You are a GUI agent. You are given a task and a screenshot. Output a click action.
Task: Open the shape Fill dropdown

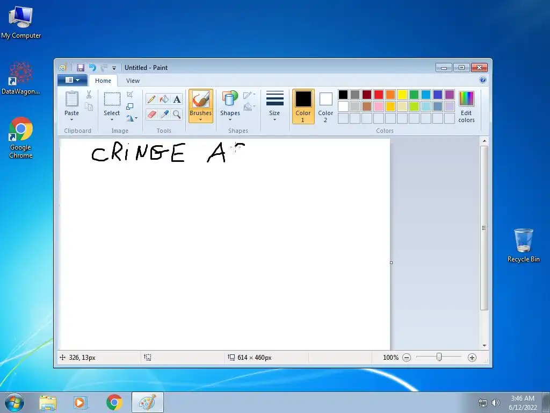[x=249, y=106]
